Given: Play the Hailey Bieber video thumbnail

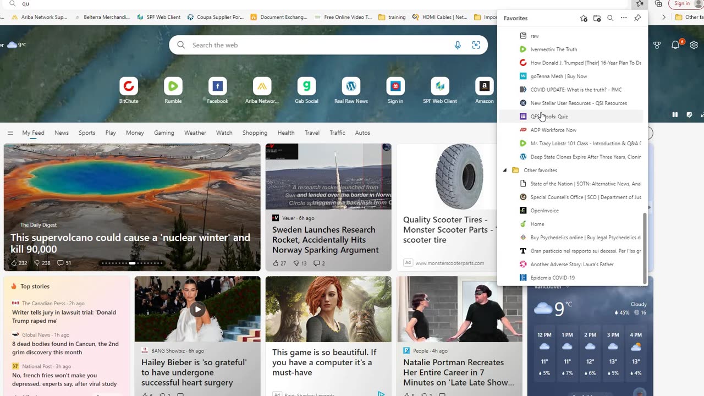Looking at the screenshot, I should coord(197,309).
